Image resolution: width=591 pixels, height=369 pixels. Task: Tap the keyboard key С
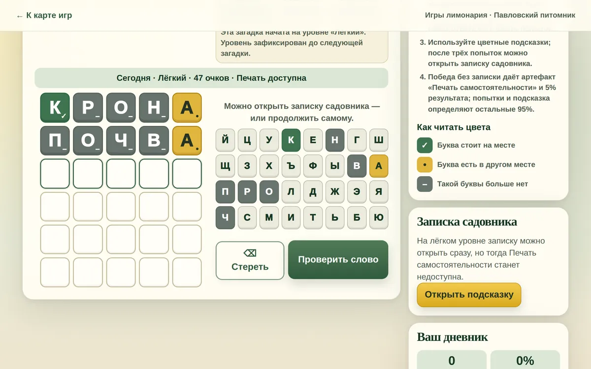point(247,217)
